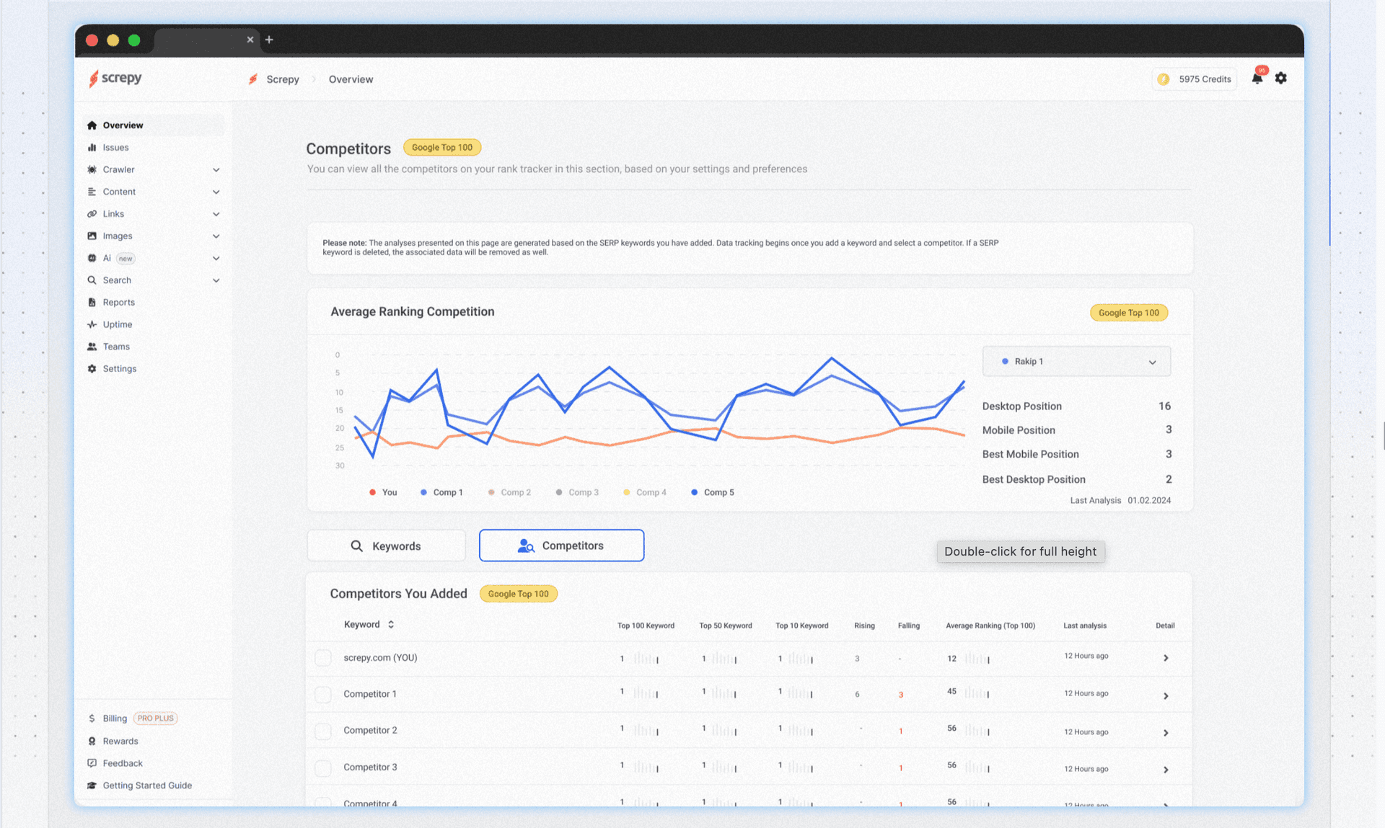
Task: Click the Screpy logo in the sidebar
Action: click(x=115, y=78)
